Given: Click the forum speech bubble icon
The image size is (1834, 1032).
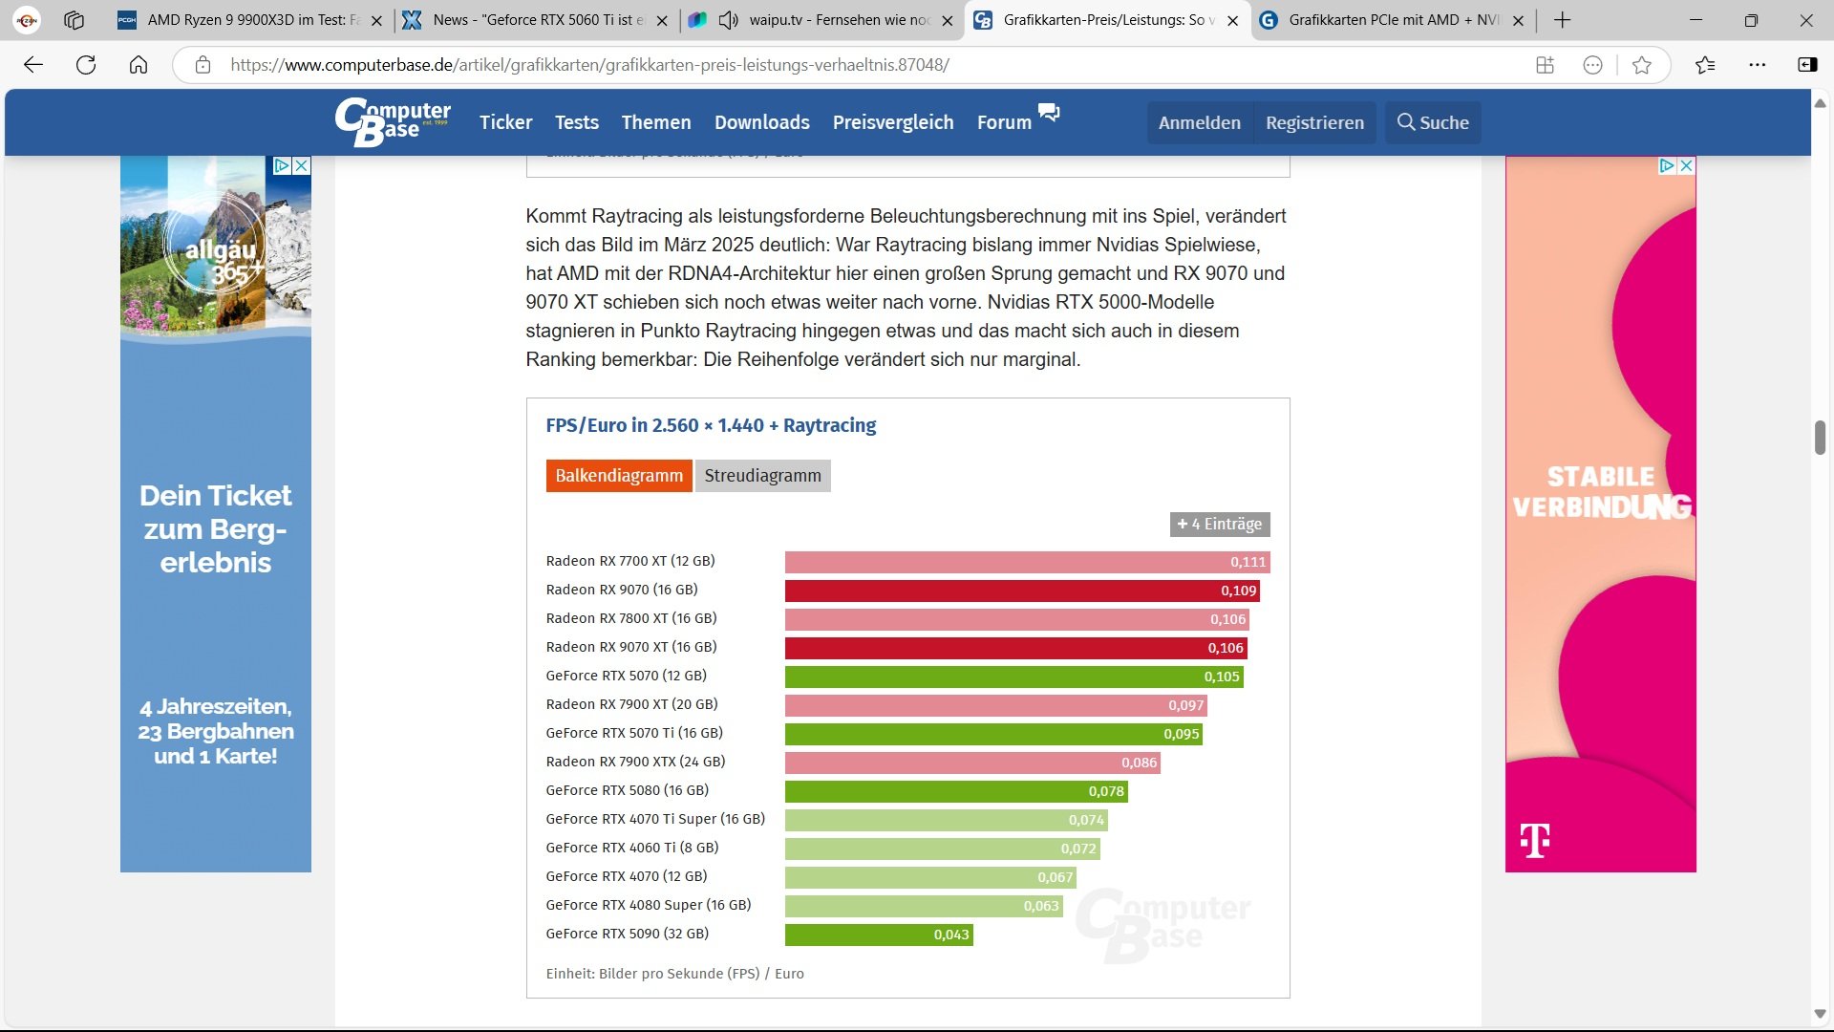Looking at the screenshot, I should 1049,112.
